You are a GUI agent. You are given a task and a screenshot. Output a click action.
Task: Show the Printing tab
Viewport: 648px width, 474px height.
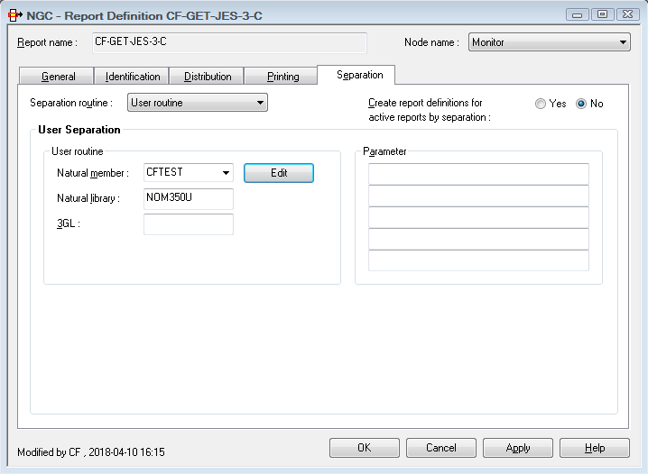pyautogui.click(x=282, y=77)
